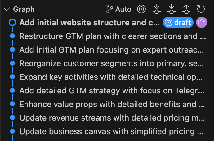Click the Pull down-arrow icon
This screenshot has height=141, width=214.
[x=172, y=9]
